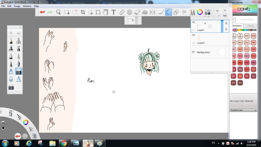Open the Window menu
The image size is (261, 147).
point(27,6)
